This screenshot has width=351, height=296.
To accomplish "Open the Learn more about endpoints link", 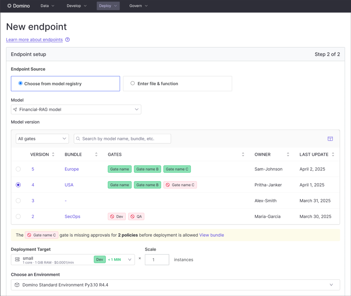I will tap(34, 39).
